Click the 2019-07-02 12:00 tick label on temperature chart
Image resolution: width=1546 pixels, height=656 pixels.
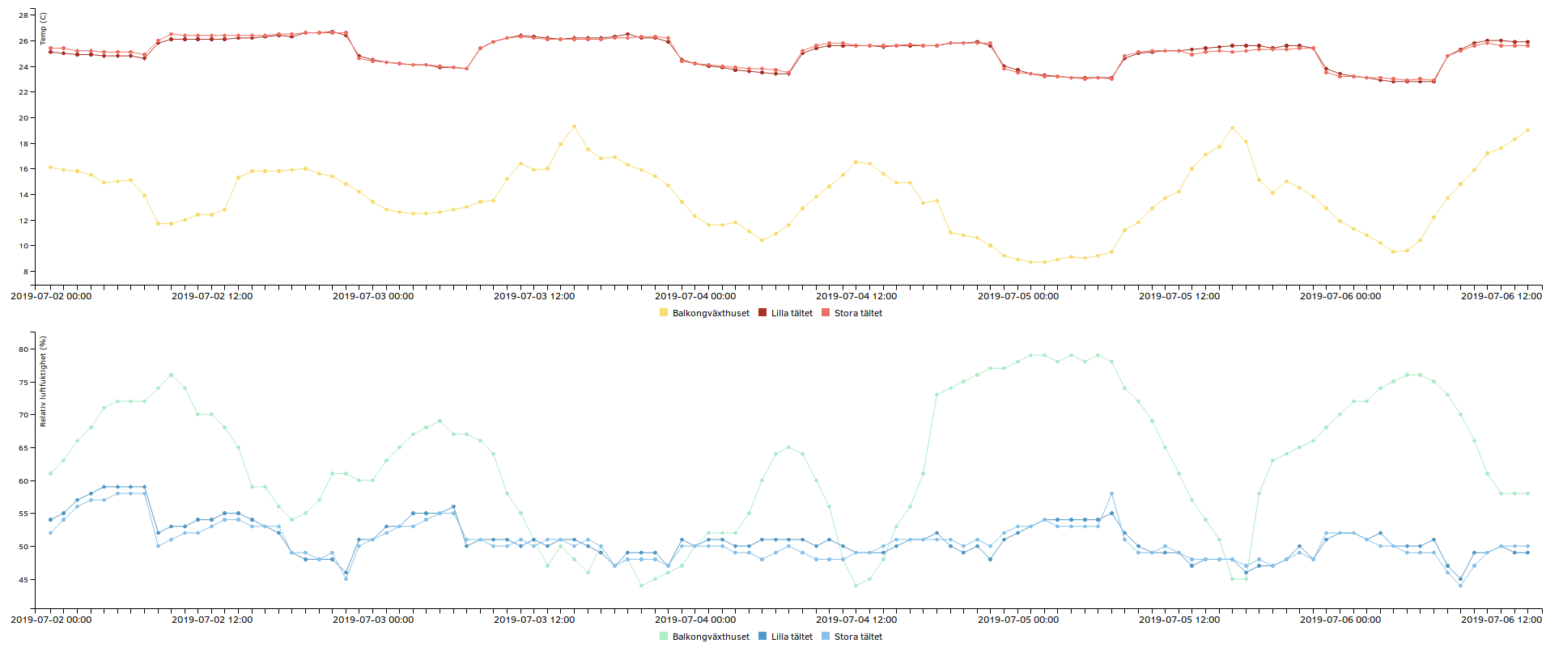click(x=212, y=296)
